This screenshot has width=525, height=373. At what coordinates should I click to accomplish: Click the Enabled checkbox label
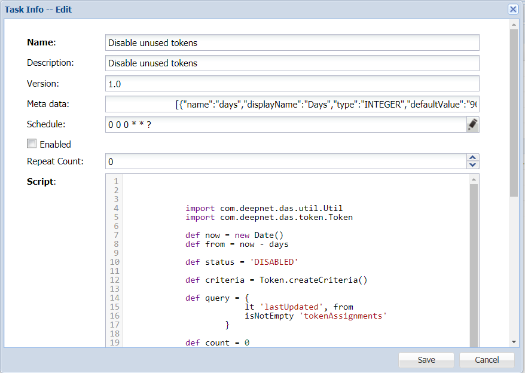point(55,144)
